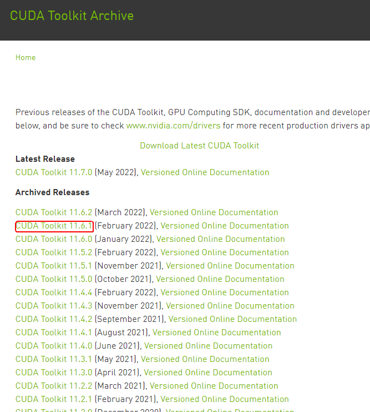370x412 pixels.
Task: Open CUDA Toolkit 11.4.3 link
Action: pos(54,306)
